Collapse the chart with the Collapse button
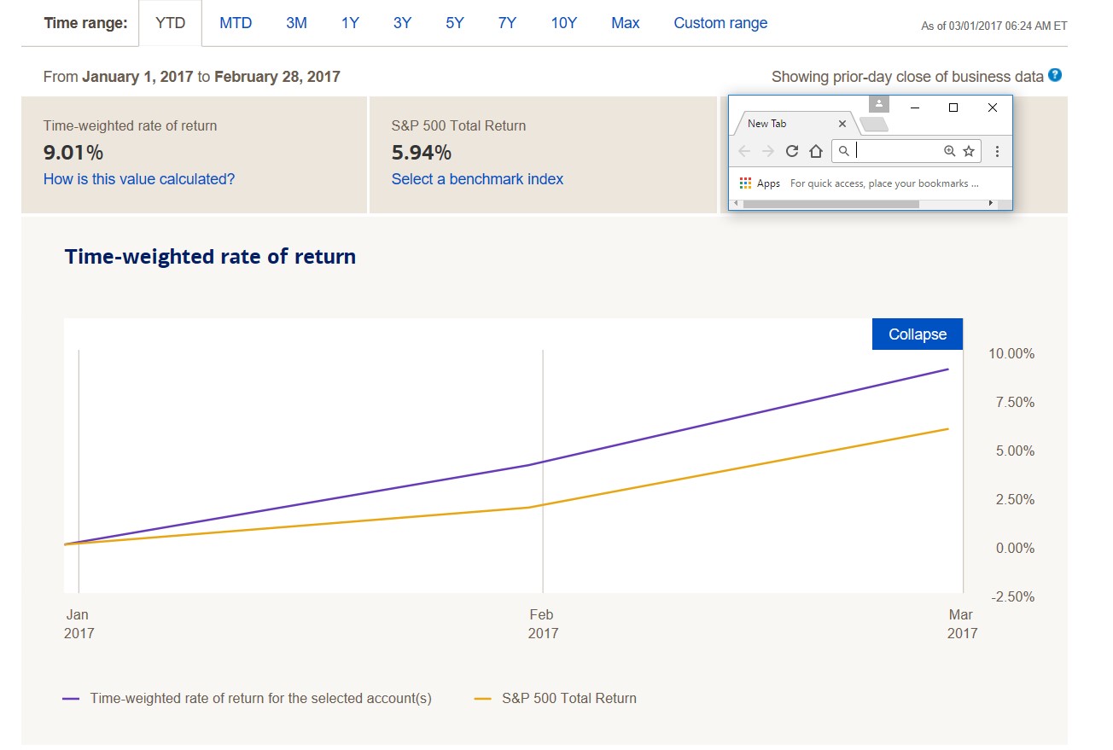The height and width of the screenshot is (750, 1113). [x=918, y=334]
